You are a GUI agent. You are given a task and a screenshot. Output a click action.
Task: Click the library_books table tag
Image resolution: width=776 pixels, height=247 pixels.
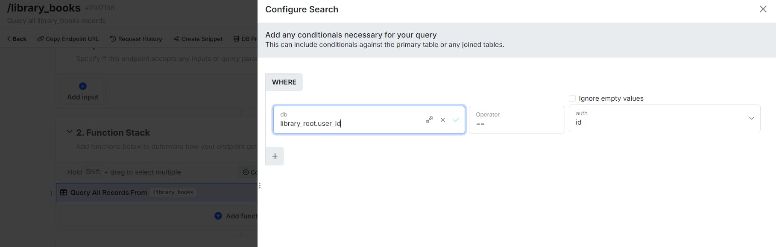point(173,192)
